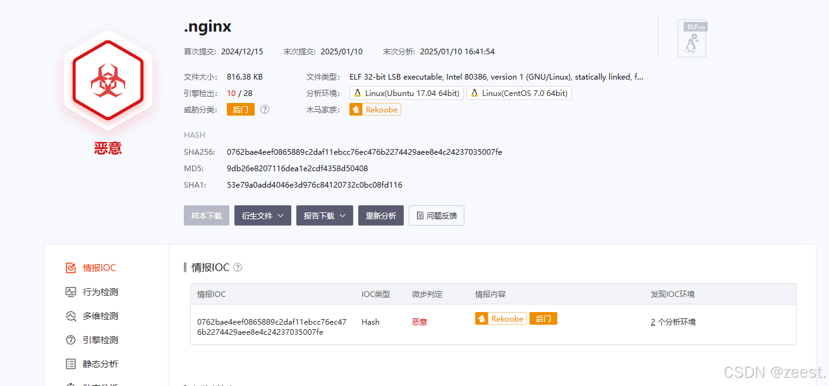Click the 10 / 28 engine detection count

coord(239,93)
